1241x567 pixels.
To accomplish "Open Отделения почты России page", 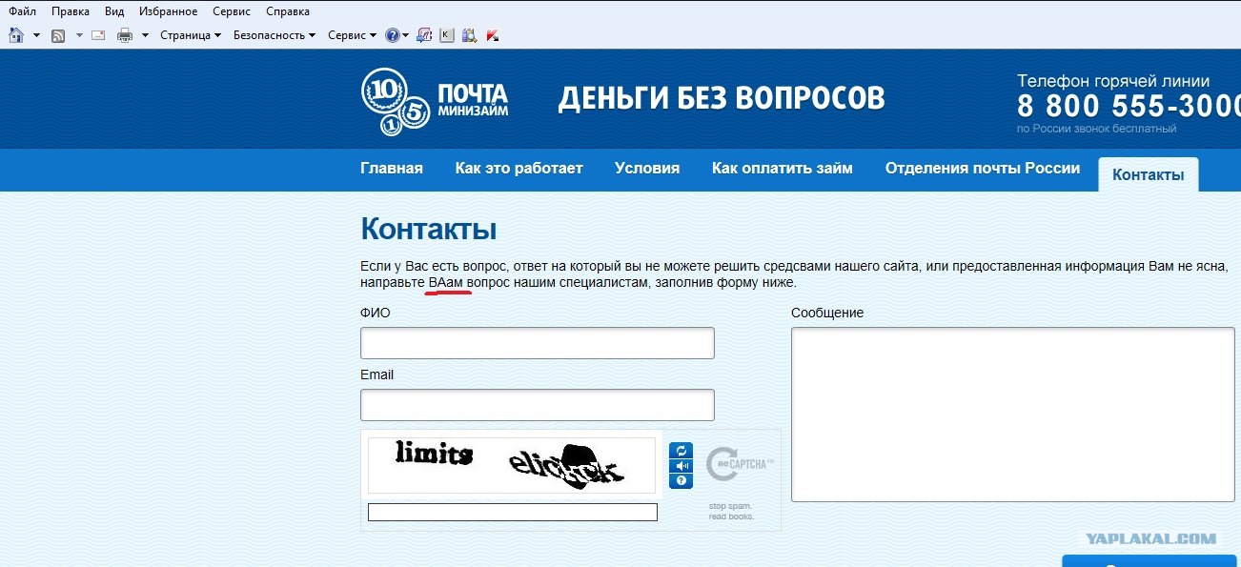I will pos(983,169).
